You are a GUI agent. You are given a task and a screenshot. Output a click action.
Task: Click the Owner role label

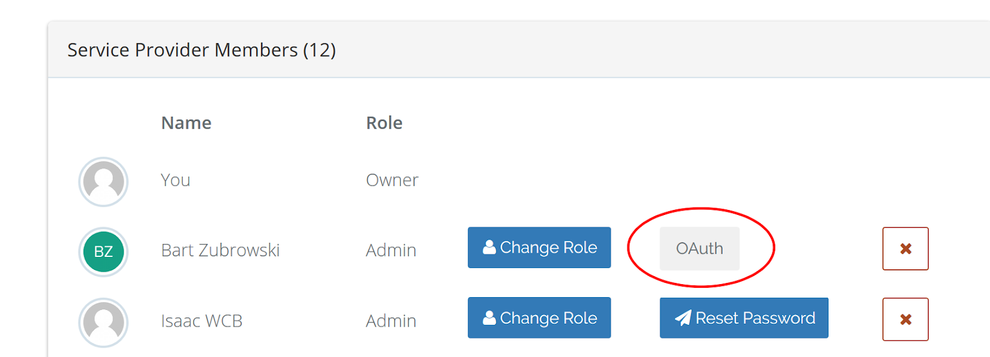(392, 180)
